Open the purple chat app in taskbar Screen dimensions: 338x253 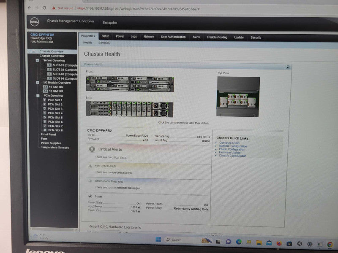229,241
